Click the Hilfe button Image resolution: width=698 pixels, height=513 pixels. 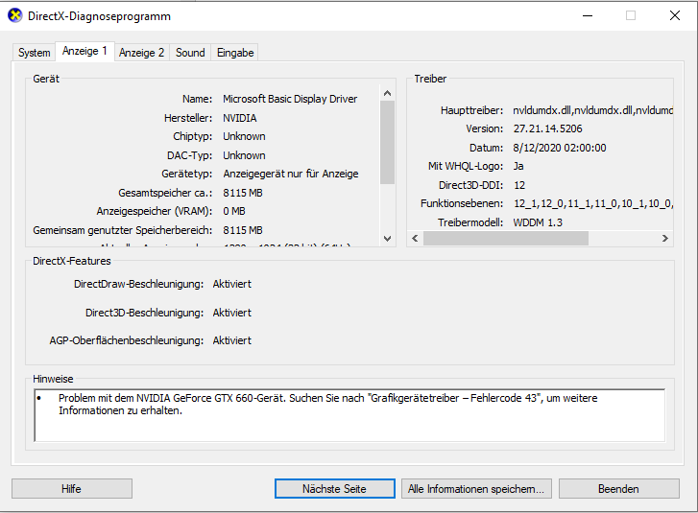point(72,489)
